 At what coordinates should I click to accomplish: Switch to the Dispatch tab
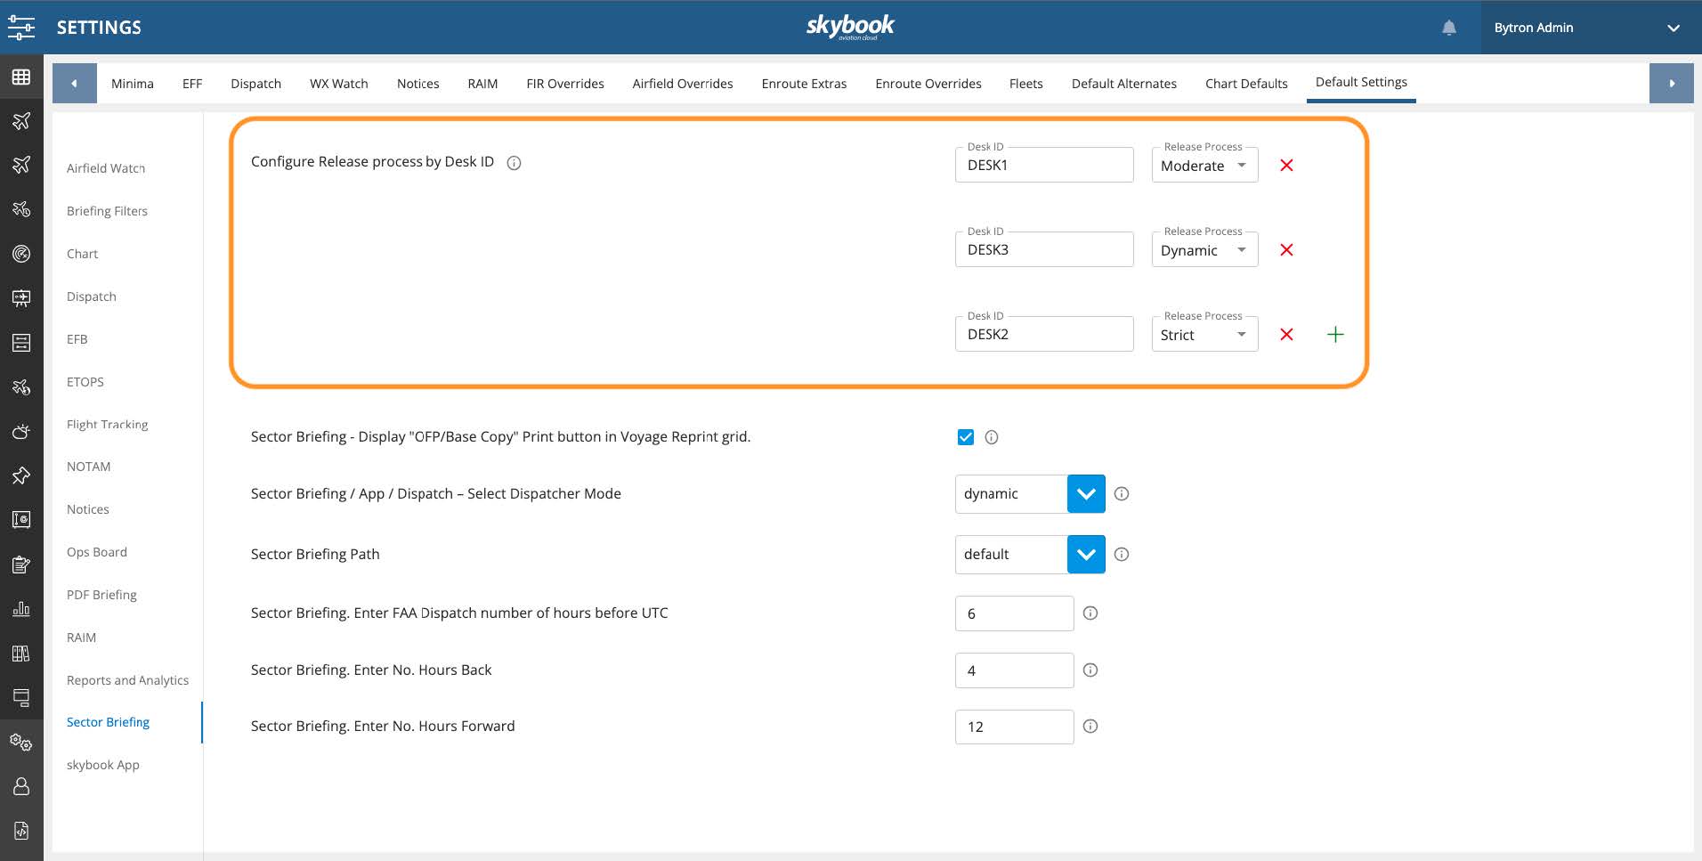(x=255, y=84)
